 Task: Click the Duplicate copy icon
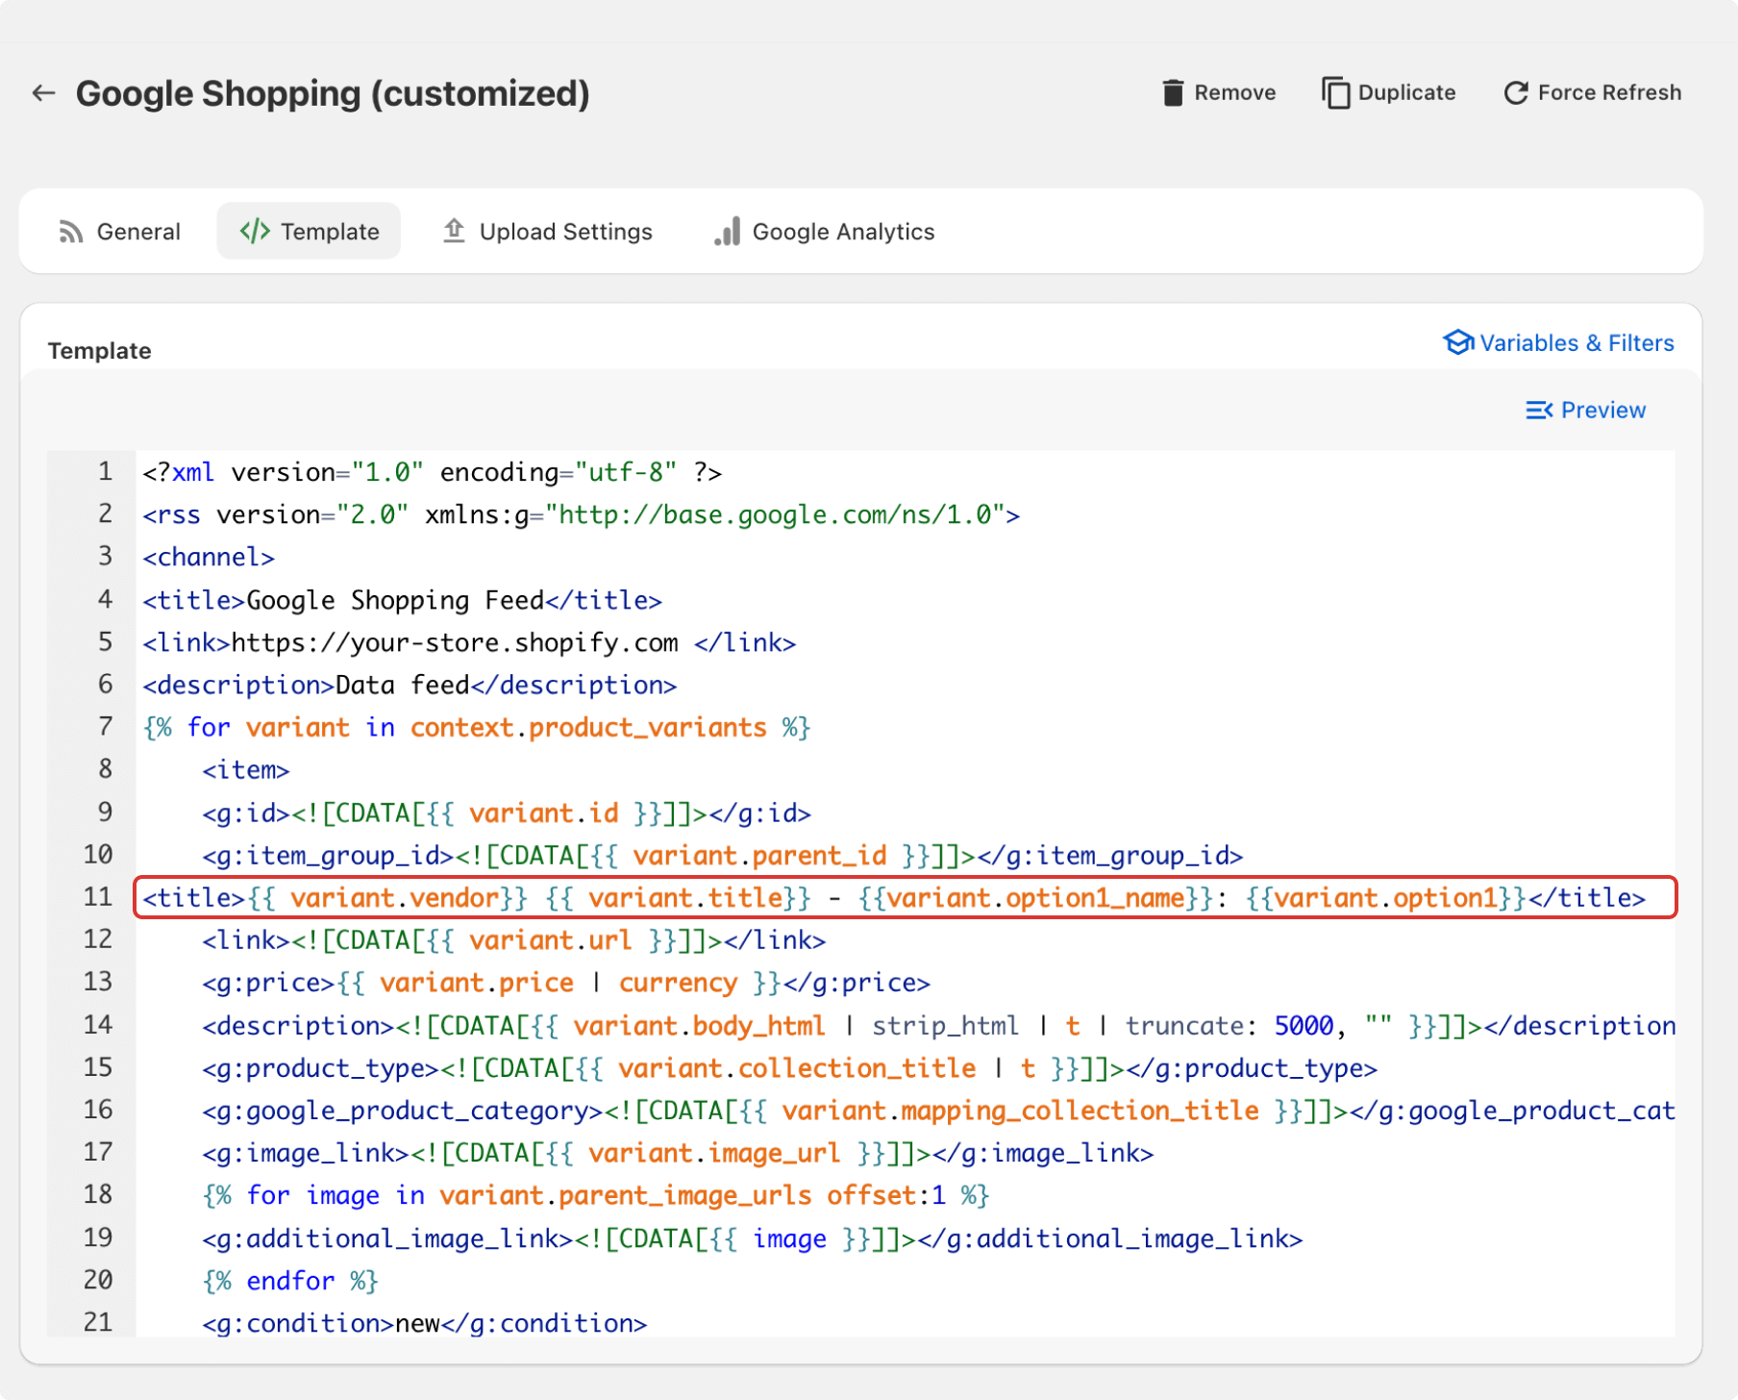[x=1335, y=93]
